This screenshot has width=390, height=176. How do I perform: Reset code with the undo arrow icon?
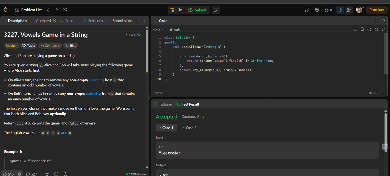pos(377,29)
